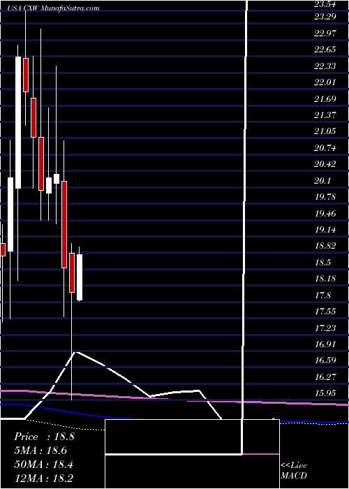This screenshot has height=489, width=349.
Task: Click the 23.29 price axis label
Action: [x=325, y=17]
